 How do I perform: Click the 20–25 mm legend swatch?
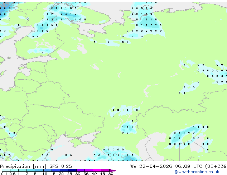[64, 170]
